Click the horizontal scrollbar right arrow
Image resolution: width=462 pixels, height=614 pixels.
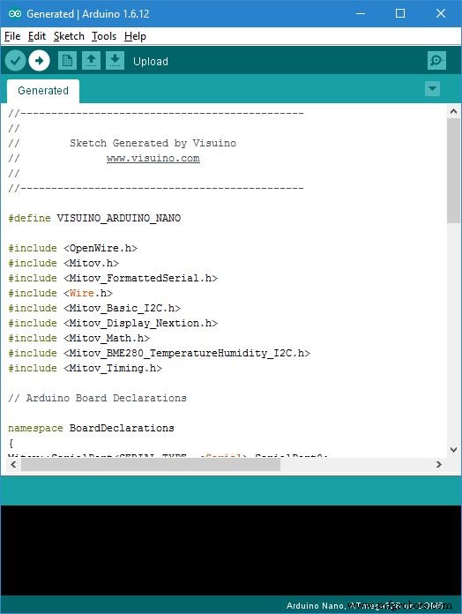click(439, 464)
